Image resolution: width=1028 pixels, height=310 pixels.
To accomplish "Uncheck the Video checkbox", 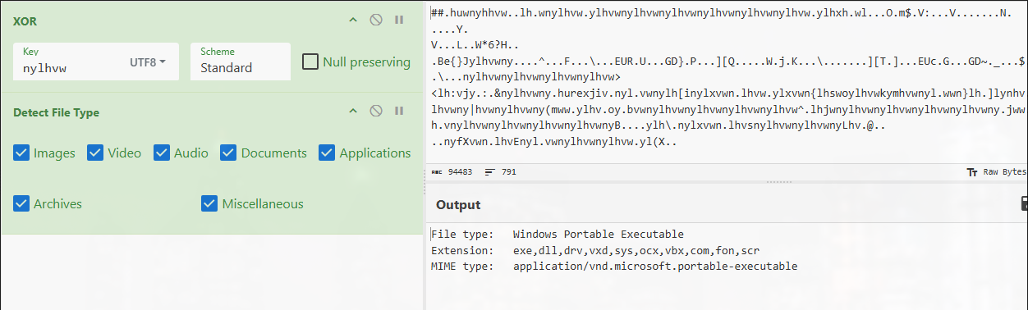I will (x=95, y=153).
